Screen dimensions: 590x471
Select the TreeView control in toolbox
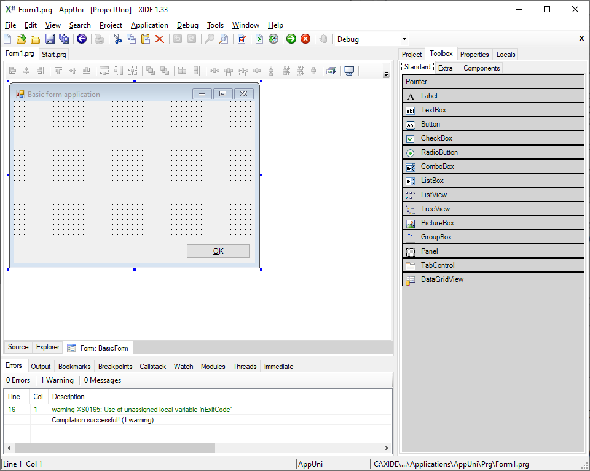(493, 209)
